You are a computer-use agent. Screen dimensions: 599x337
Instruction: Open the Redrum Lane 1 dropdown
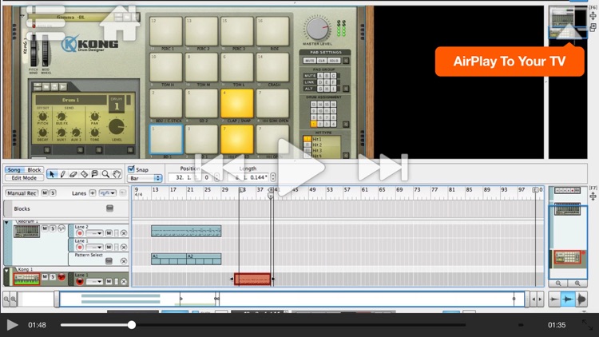(x=94, y=248)
